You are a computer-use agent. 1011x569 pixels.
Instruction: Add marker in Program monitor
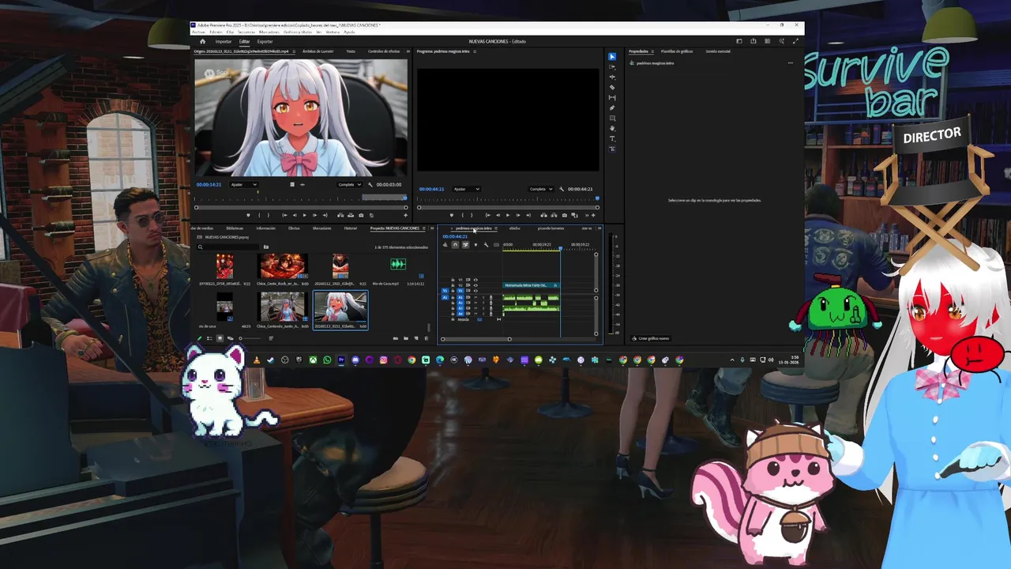coord(452,215)
